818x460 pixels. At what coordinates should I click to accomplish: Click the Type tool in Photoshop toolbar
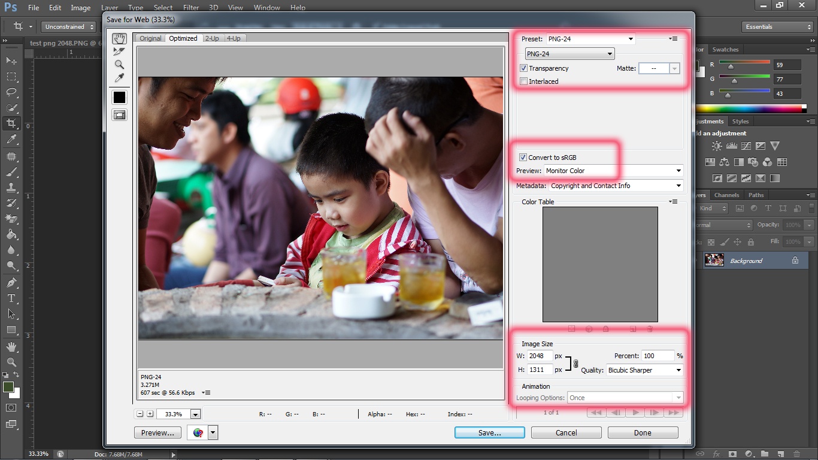(x=11, y=298)
